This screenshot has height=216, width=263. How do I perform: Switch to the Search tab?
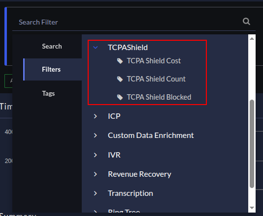click(52, 46)
